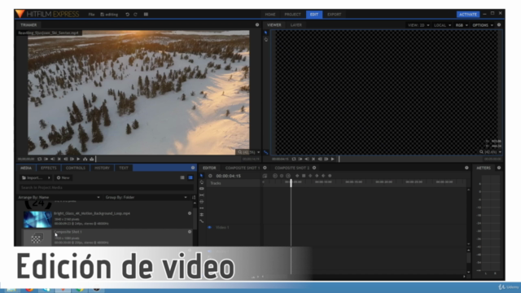Select the timeline slip tool

[202, 195]
